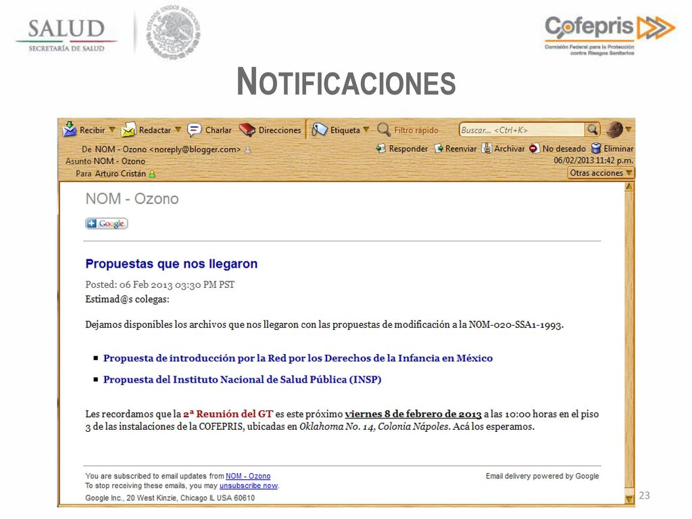This screenshot has width=692, height=519.
Task: Click the Responder reply icon
Action: point(380,149)
